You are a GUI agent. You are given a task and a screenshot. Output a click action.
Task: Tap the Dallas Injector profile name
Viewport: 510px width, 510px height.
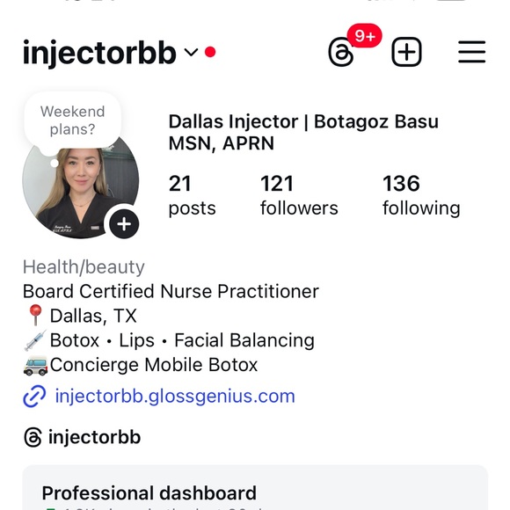(303, 133)
